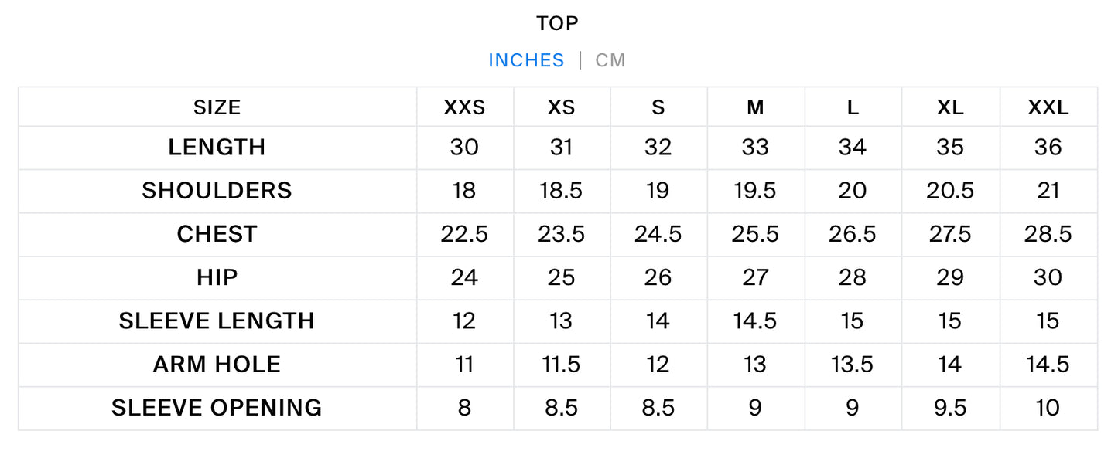Click the chest value 25.5 for M

click(755, 234)
